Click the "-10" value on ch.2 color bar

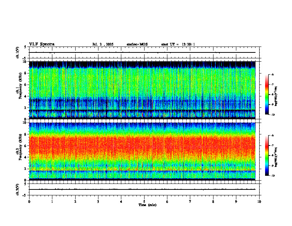click(x=272, y=176)
